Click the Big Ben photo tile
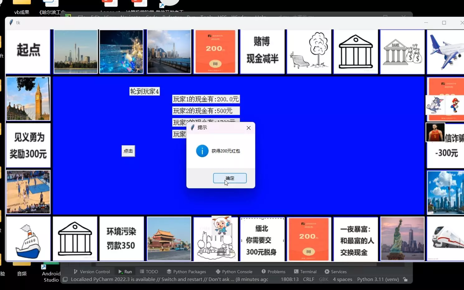 coord(28,99)
